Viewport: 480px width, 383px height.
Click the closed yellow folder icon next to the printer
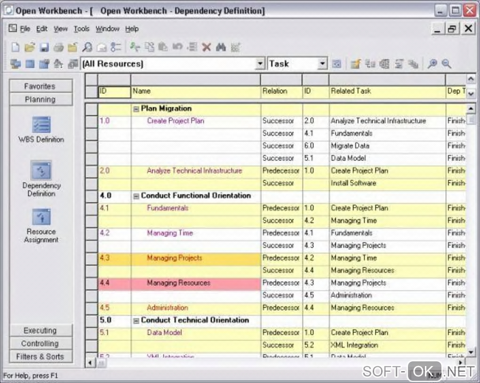pyautogui.click(x=72, y=47)
